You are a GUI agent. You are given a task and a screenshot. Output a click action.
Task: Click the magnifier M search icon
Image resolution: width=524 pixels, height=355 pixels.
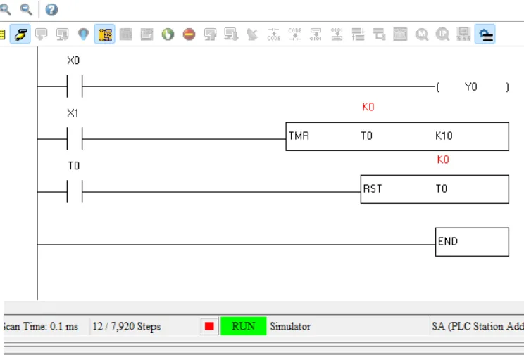pyautogui.click(x=422, y=34)
